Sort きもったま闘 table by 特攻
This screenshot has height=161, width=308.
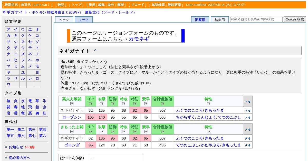[124, 132]
